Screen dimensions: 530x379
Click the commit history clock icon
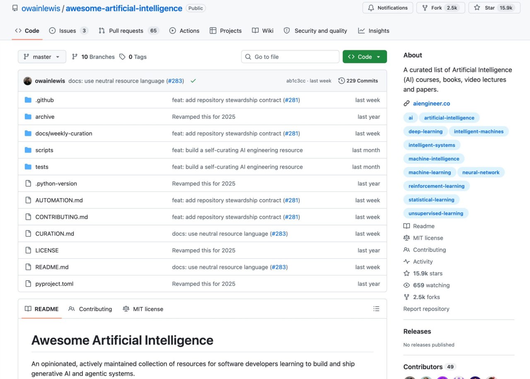[342, 81]
